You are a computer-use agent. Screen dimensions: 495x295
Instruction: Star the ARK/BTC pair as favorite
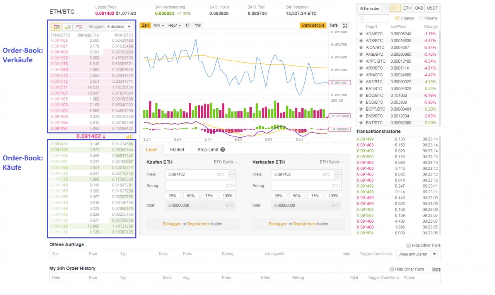(361, 68)
